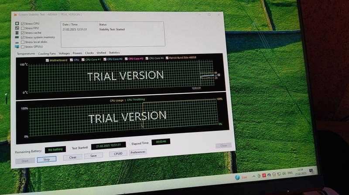Click the Stability Test: Started status text
Viewport: 349px width, 195px height.
[112, 29]
